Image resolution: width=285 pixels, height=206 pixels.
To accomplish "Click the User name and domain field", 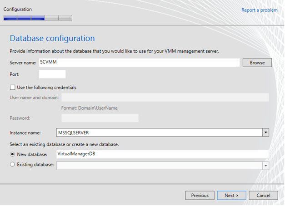I will coord(165,98).
